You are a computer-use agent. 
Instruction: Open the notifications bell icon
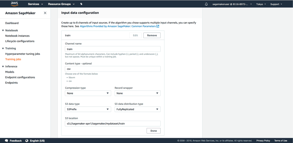pyautogui.click(x=206, y=4)
